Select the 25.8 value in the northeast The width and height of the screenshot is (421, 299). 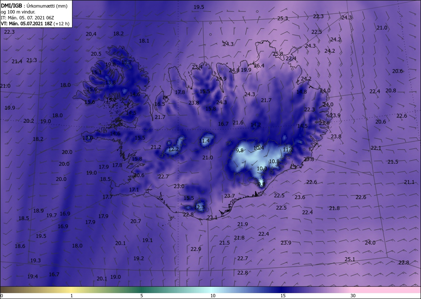[x=278, y=54]
